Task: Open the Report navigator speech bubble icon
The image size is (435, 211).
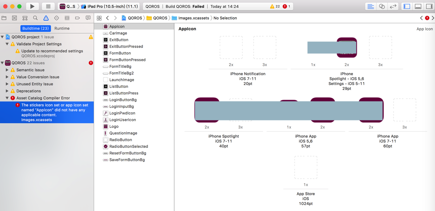Action: pos(88,18)
